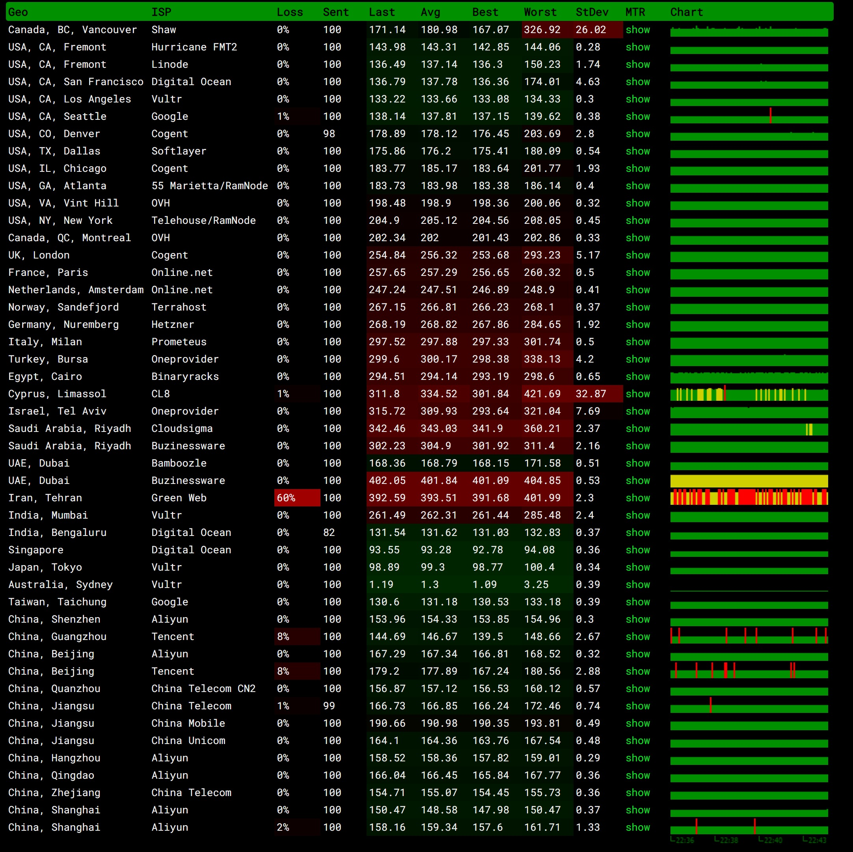Click the 'China, Qingdao' geo cell
This screenshot has height=852, width=853.
click(51, 775)
